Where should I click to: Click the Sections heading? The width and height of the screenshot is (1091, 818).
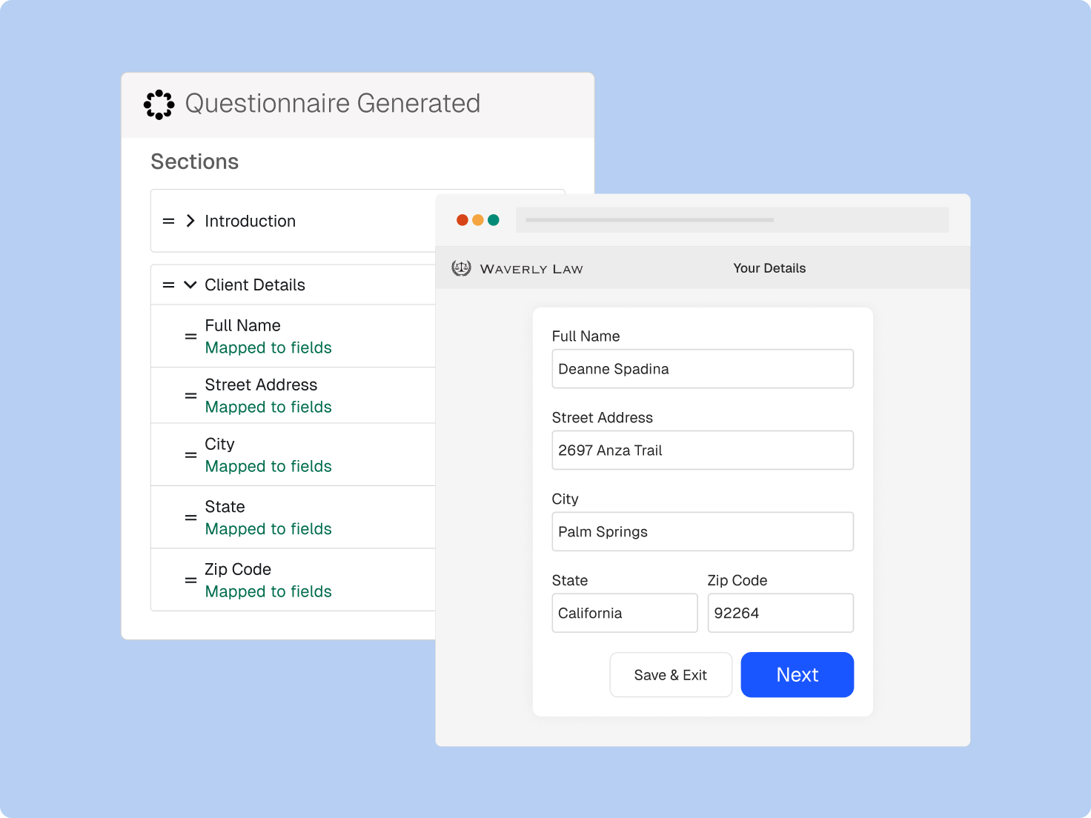(195, 162)
